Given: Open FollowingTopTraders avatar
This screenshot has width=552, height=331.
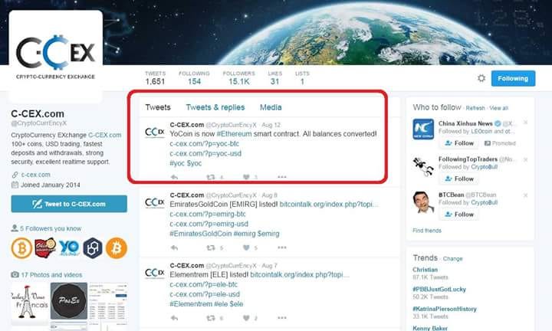Looking at the screenshot, I should (423, 166).
